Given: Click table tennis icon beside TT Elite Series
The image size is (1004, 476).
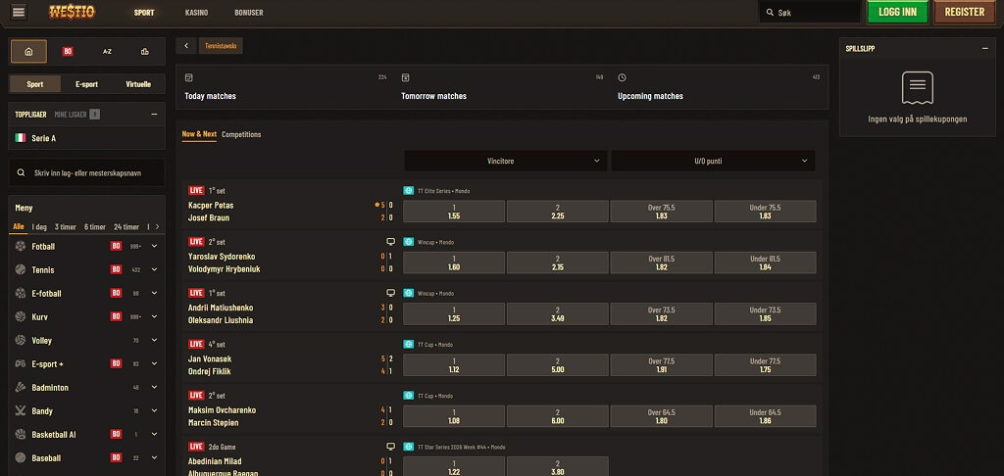Looking at the screenshot, I should point(409,191).
